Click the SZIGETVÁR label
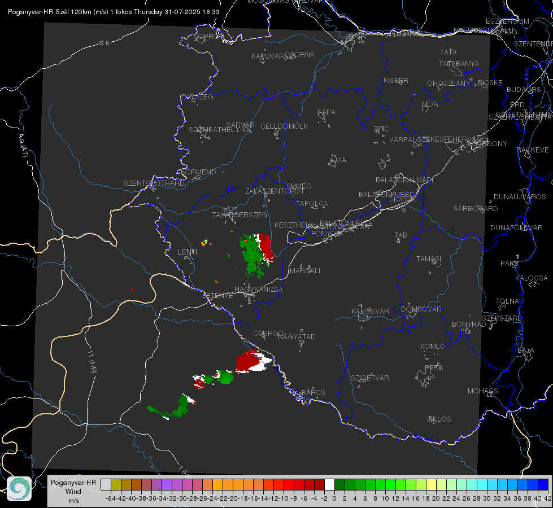 coord(369,378)
